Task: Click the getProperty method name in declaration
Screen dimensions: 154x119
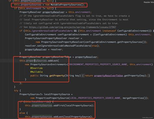Action: pyautogui.click(x=57, y=75)
